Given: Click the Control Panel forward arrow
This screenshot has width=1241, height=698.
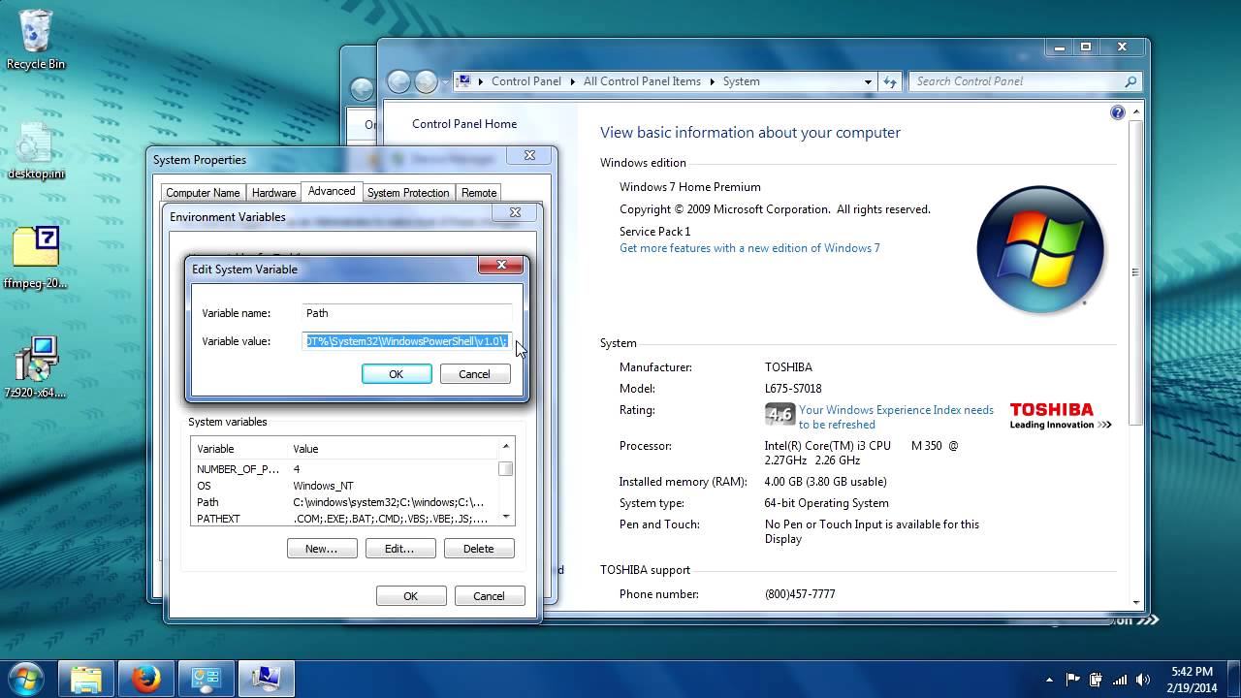Looking at the screenshot, I should [426, 82].
